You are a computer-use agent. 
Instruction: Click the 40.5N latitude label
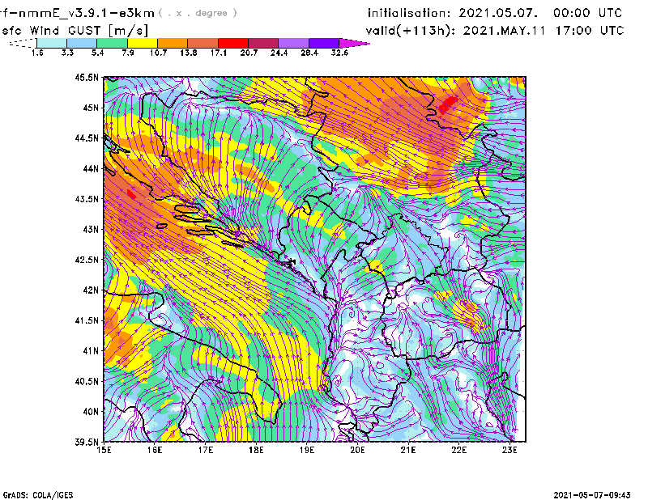tap(87, 381)
